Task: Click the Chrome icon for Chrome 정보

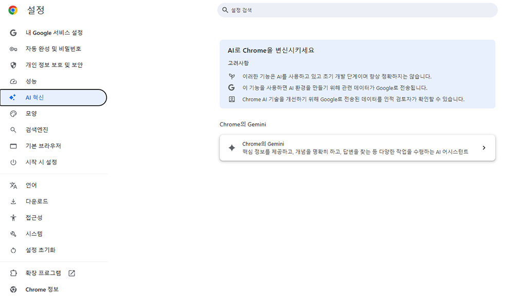Action: click(x=13, y=290)
